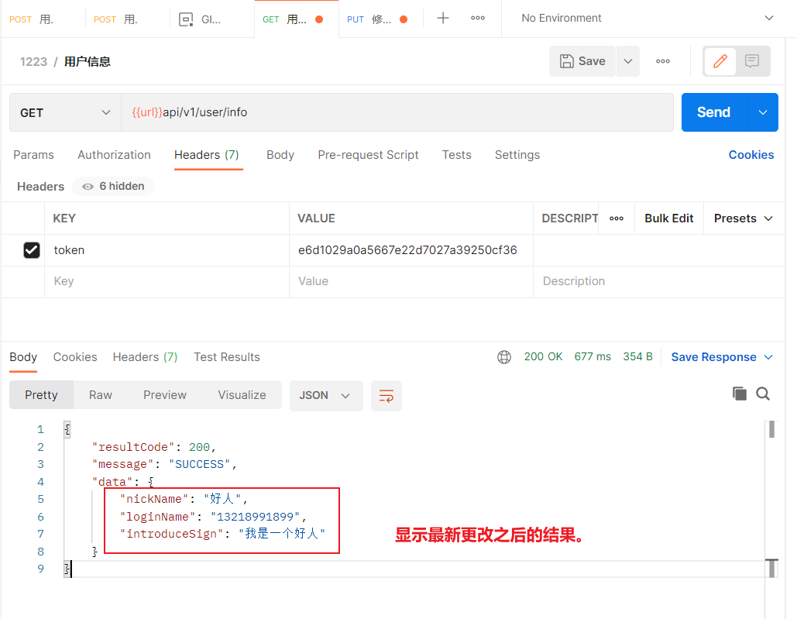This screenshot has height=619, width=797.
Task: Select the PUT request tab
Action: [x=377, y=20]
